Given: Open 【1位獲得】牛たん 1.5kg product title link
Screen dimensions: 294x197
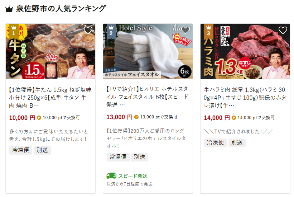Looking at the screenshot, I should pos(50,98).
